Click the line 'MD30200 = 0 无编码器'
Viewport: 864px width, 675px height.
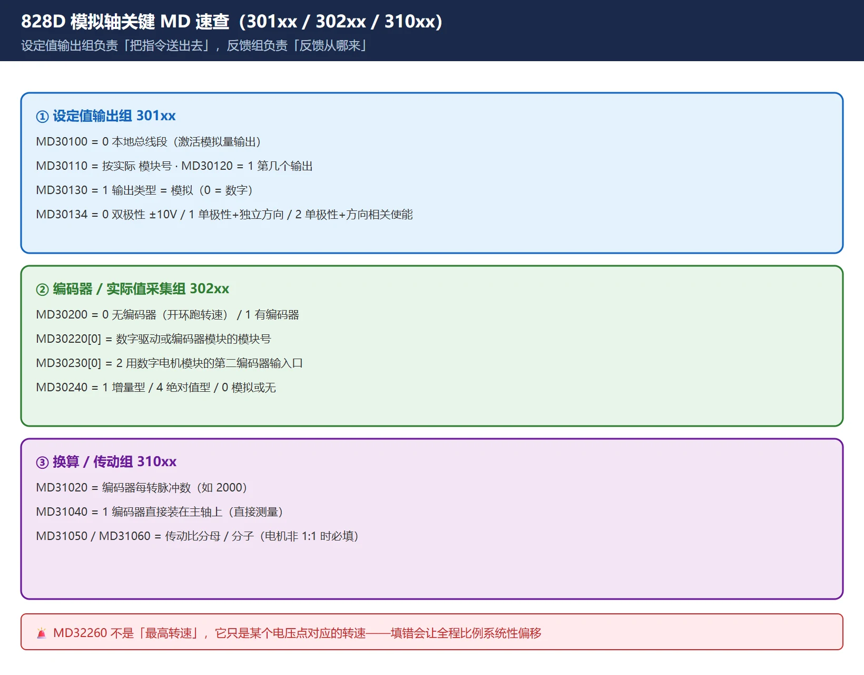[x=168, y=315]
